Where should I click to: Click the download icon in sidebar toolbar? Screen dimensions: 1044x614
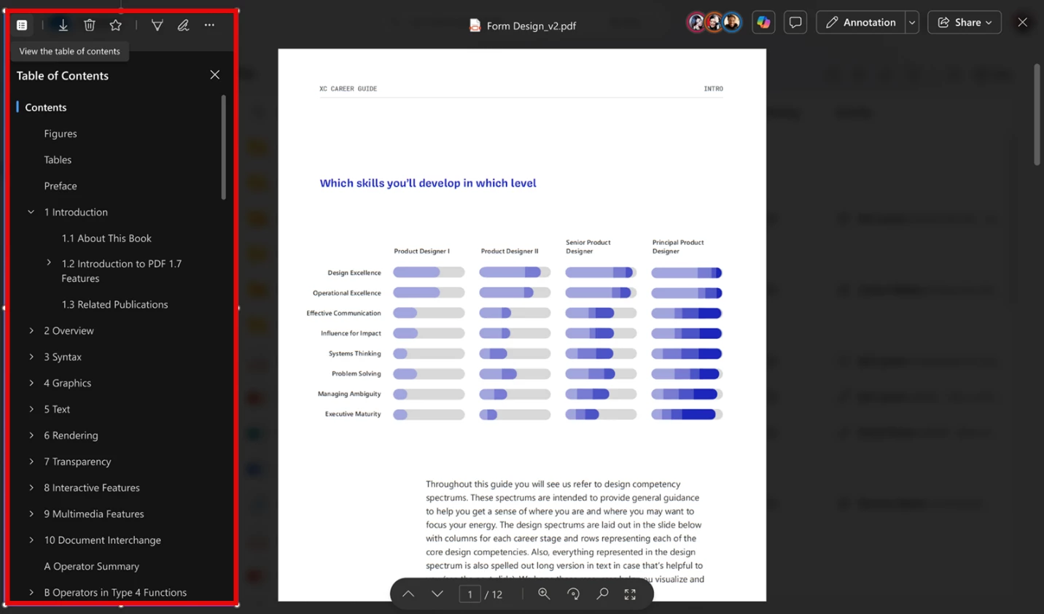click(x=63, y=26)
